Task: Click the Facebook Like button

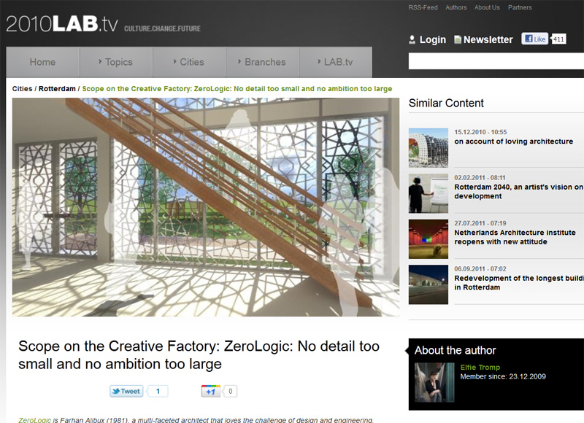Action: (x=535, y=39)
